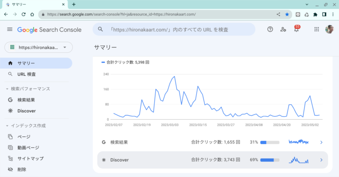Click the Discover performance row
This screenshot has width=339, height=177.
point(212,160)
